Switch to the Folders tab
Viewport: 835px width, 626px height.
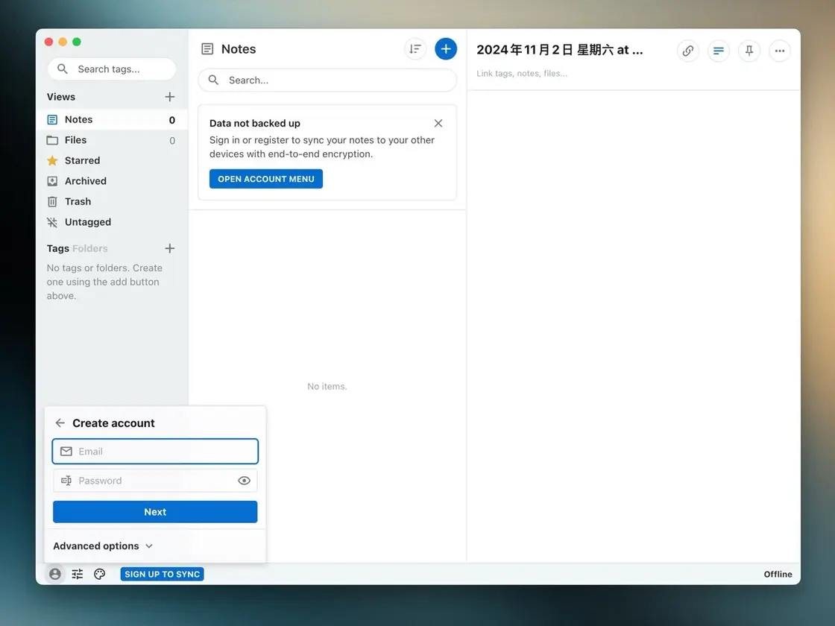[x=90, y=249]
